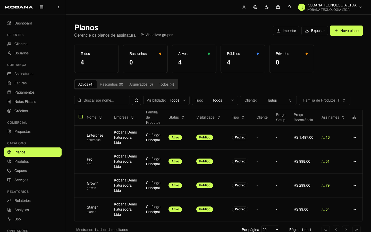371x232 pixels.
Task: Switch to Ativos (4) tab
Action: click(86, 84)
